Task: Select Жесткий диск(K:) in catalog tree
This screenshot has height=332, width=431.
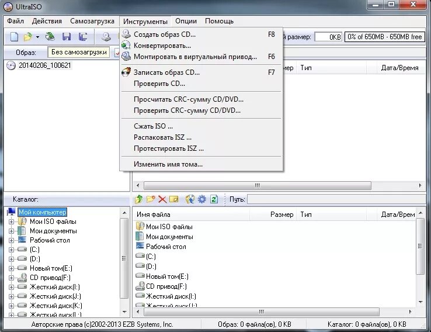Action: click(56, 306)
